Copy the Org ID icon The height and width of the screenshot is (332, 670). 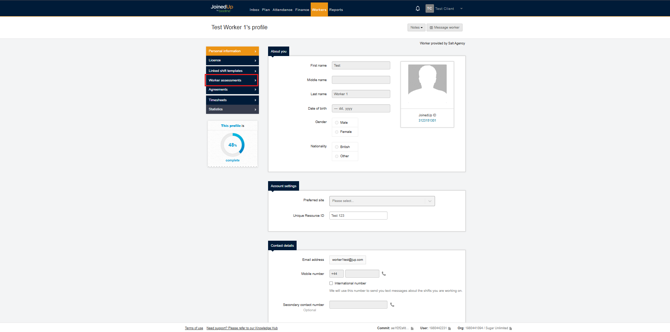pyautogui.click(x=510, y=328)
